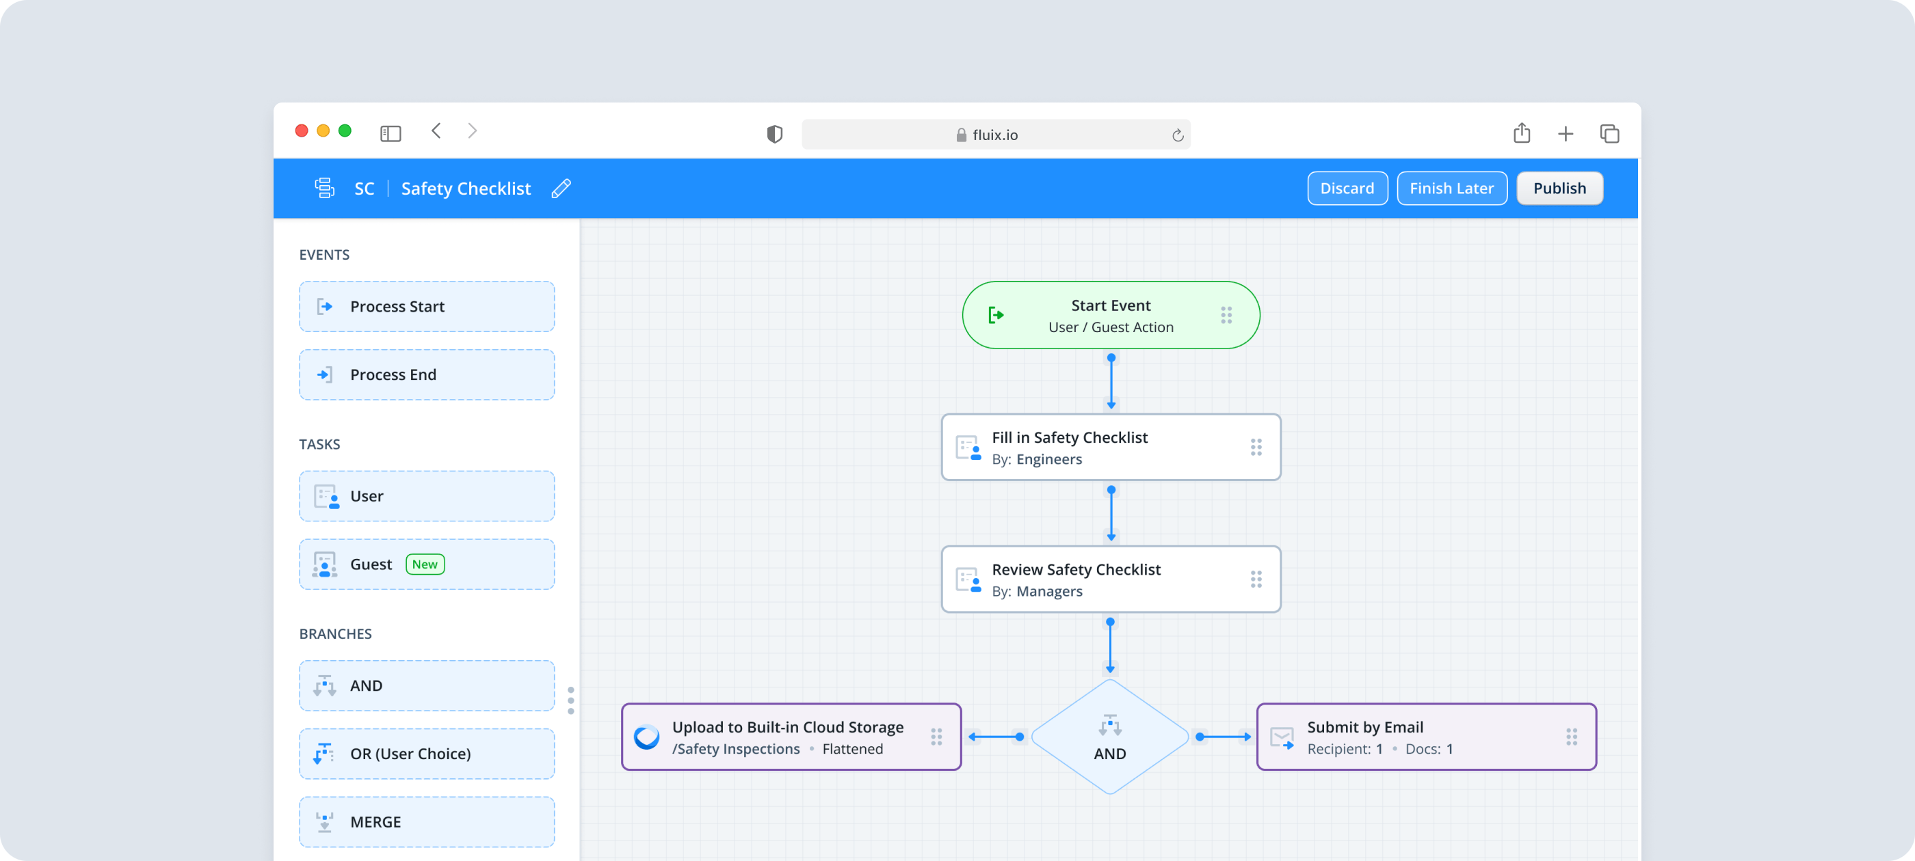Select the Process Start event block
Screen dimensions: 1915x861
point(427,307)
